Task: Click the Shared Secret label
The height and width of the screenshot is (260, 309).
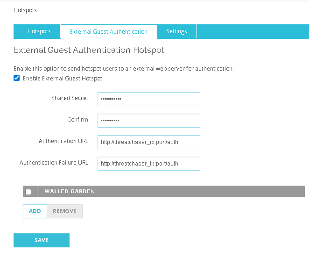Action: (70, 98)
